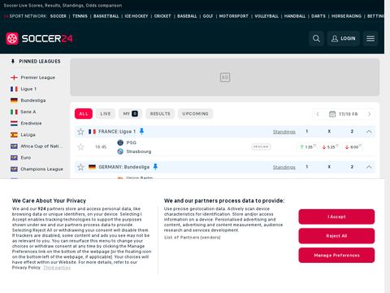The width and height of the screenshot is (390, 293).
Task: Open the calendar date picker icon
Action: (332, 114)
